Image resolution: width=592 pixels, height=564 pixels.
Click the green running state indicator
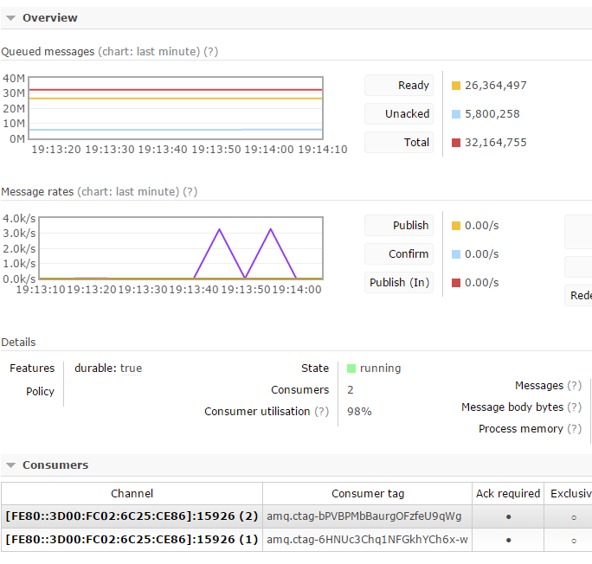351,369
